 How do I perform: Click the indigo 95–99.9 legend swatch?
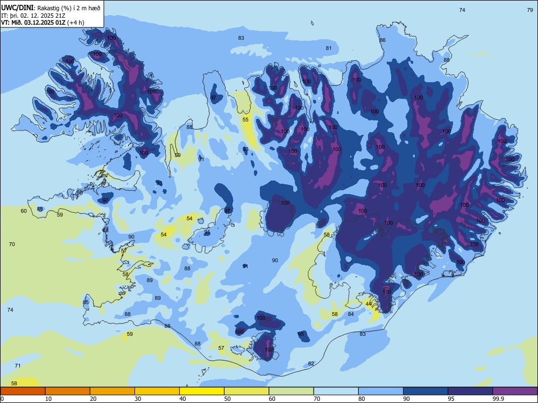(470, 391)
